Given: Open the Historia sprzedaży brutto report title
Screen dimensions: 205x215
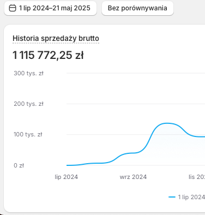Looking at the screenshot, I should [56, 38].
